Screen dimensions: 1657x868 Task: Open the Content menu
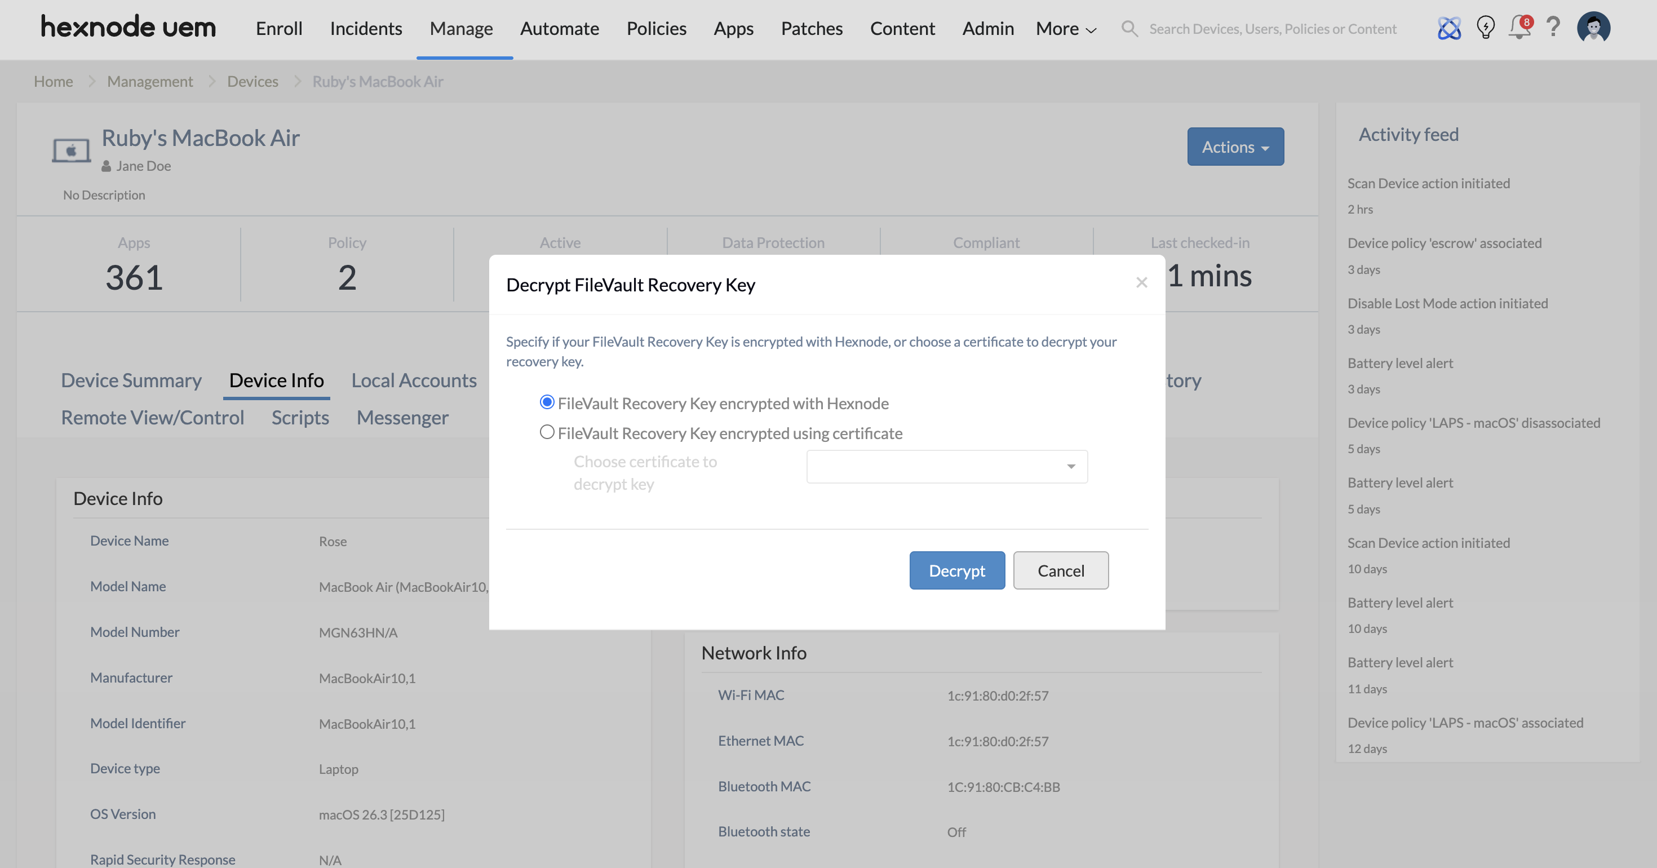coord(902,28)
